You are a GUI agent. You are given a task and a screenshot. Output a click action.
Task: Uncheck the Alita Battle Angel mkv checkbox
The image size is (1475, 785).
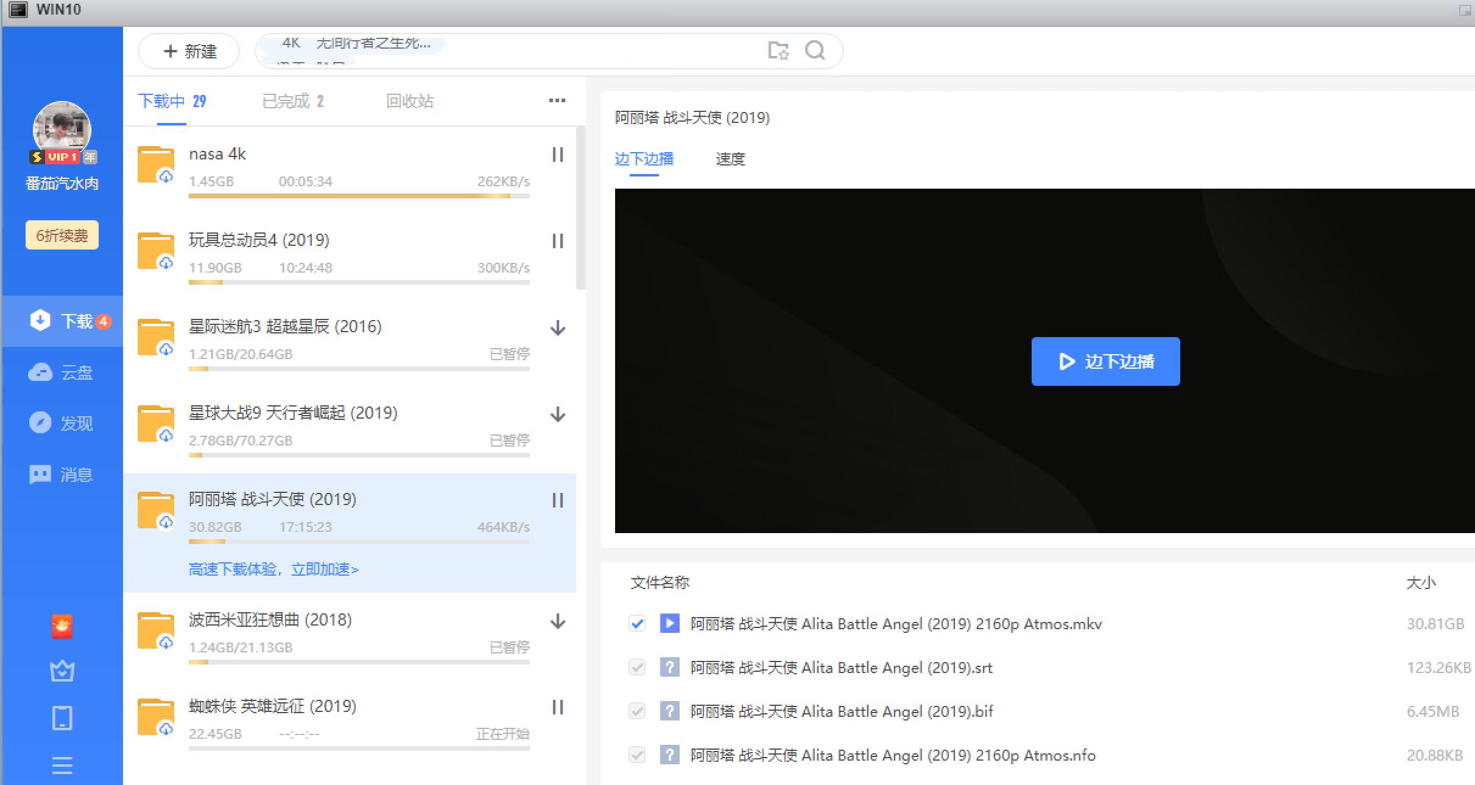(x=637, y=624)
